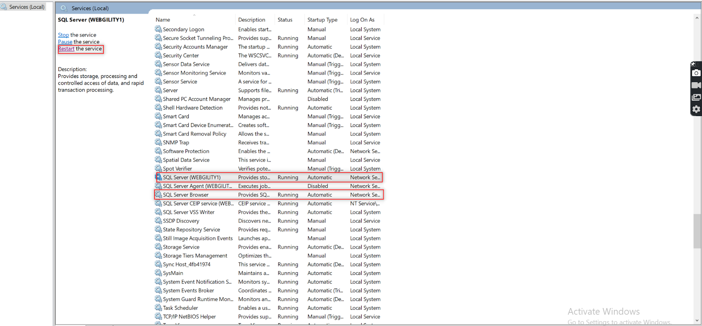Click Running status of SQL Server Browser

pos(288,195)
